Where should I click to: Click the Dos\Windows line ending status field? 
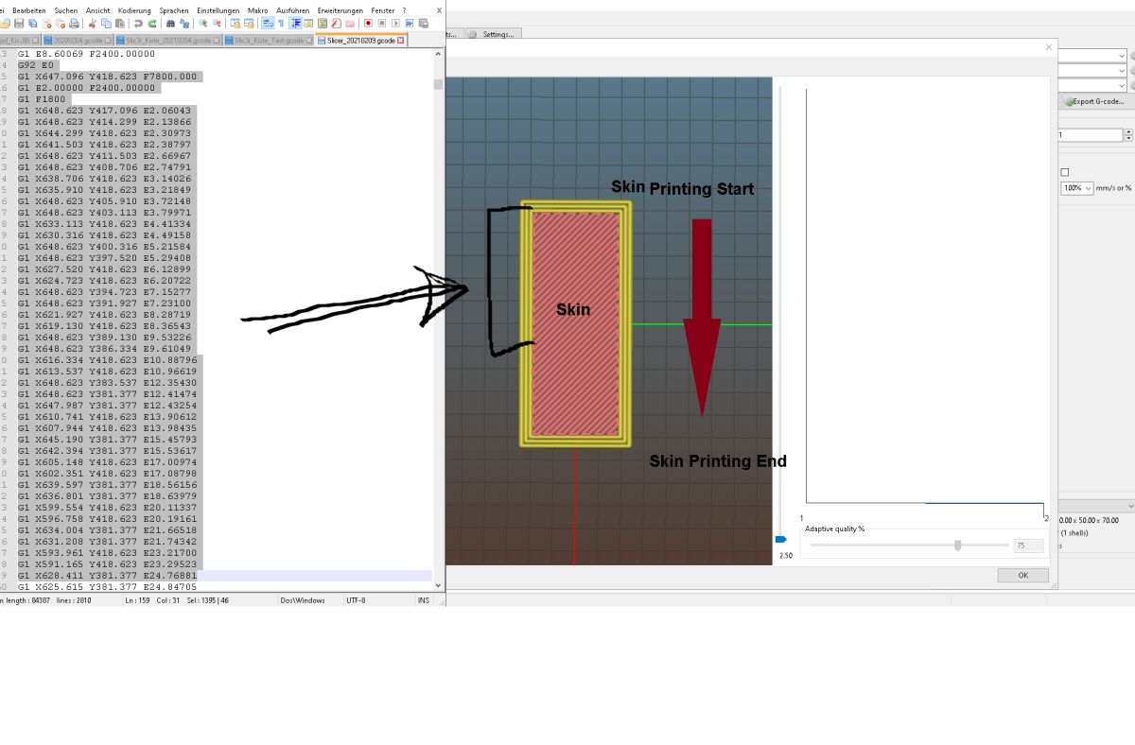pos(302,600)
